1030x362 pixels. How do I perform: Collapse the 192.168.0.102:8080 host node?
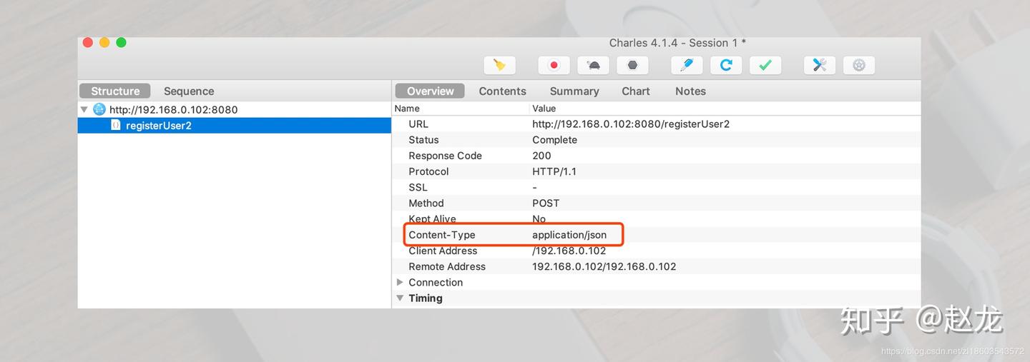click(x=84, y=109)
